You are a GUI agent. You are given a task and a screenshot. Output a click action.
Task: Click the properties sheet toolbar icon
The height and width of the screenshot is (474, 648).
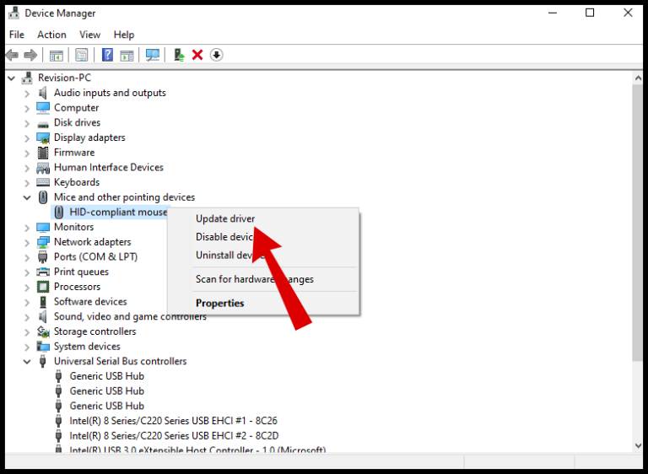click(81, 55)
